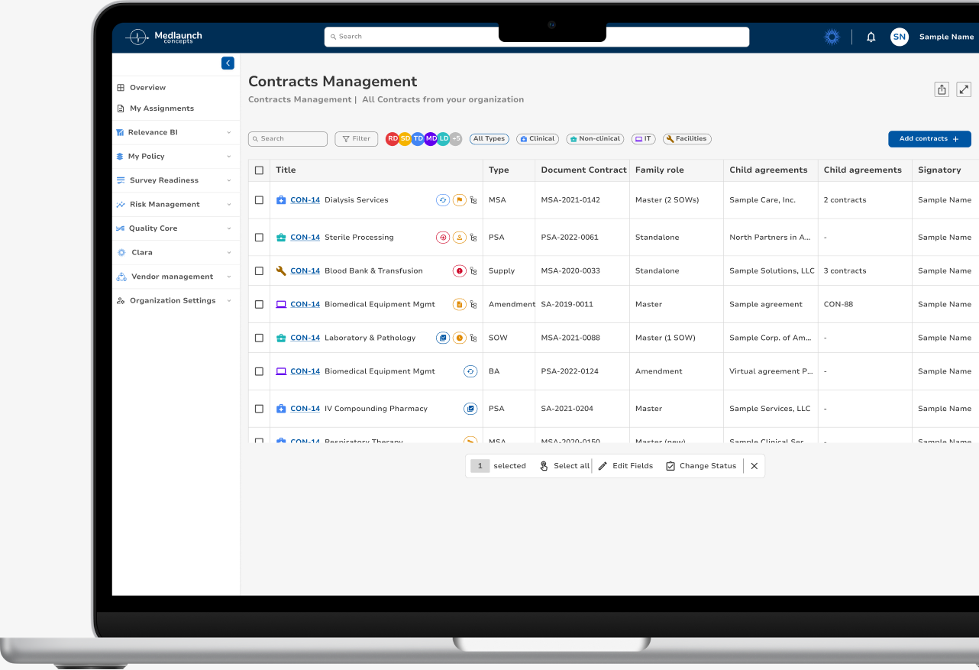Tick the select-all checkbox in table header

tap(259, 170)
